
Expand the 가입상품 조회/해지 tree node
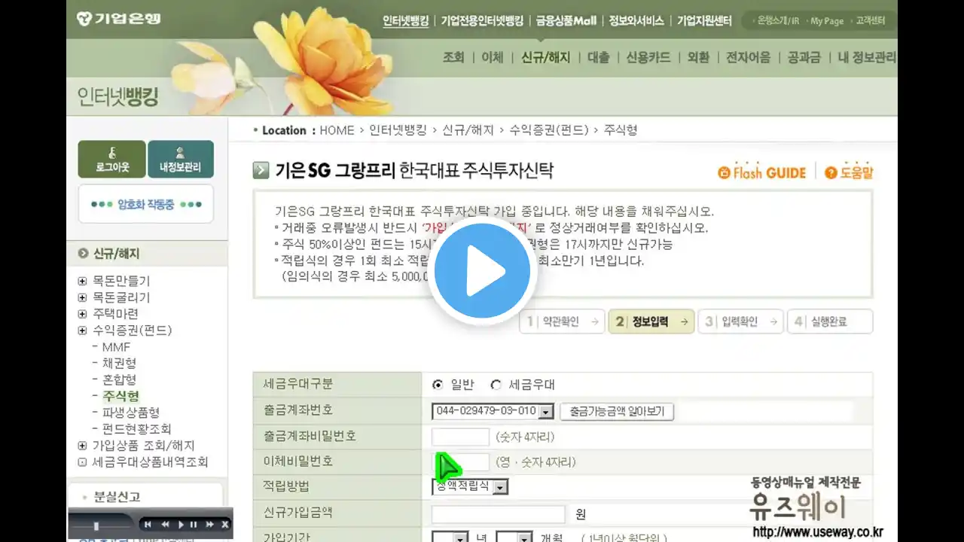pyautogui.click(x=82, y=446)
